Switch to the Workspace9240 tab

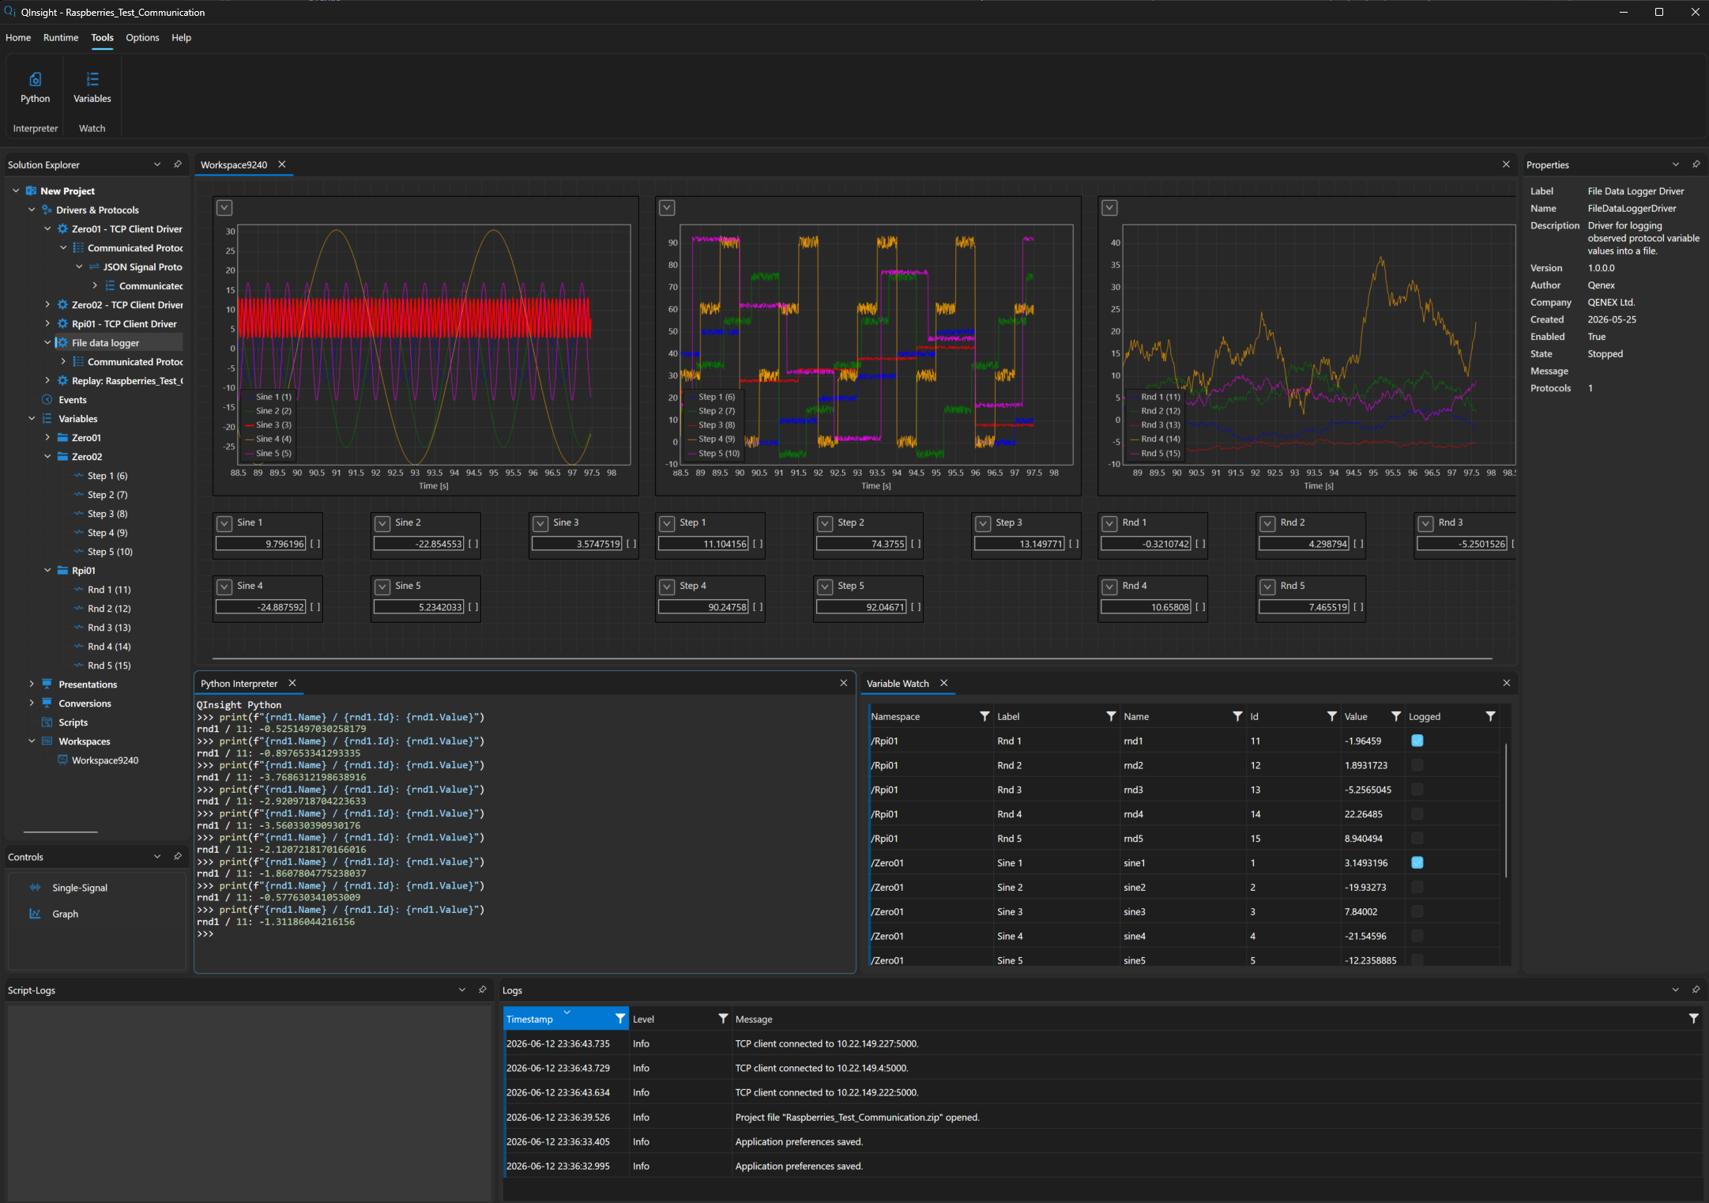(x=234, y=164)
